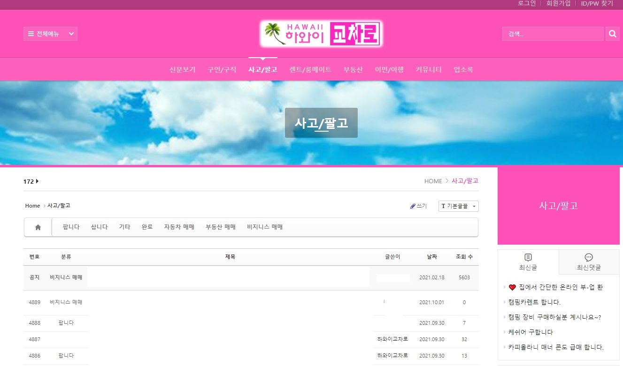Click the arrow next to 172
This screenshot has height=366, width=623.
coord(37,181)
